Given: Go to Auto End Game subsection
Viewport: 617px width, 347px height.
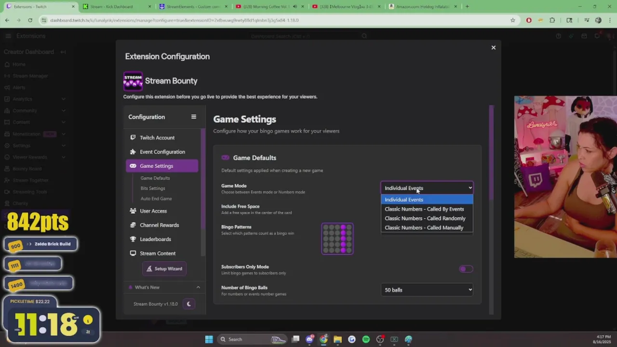Looking at the screenshot, I should click(x=156, y=199).
